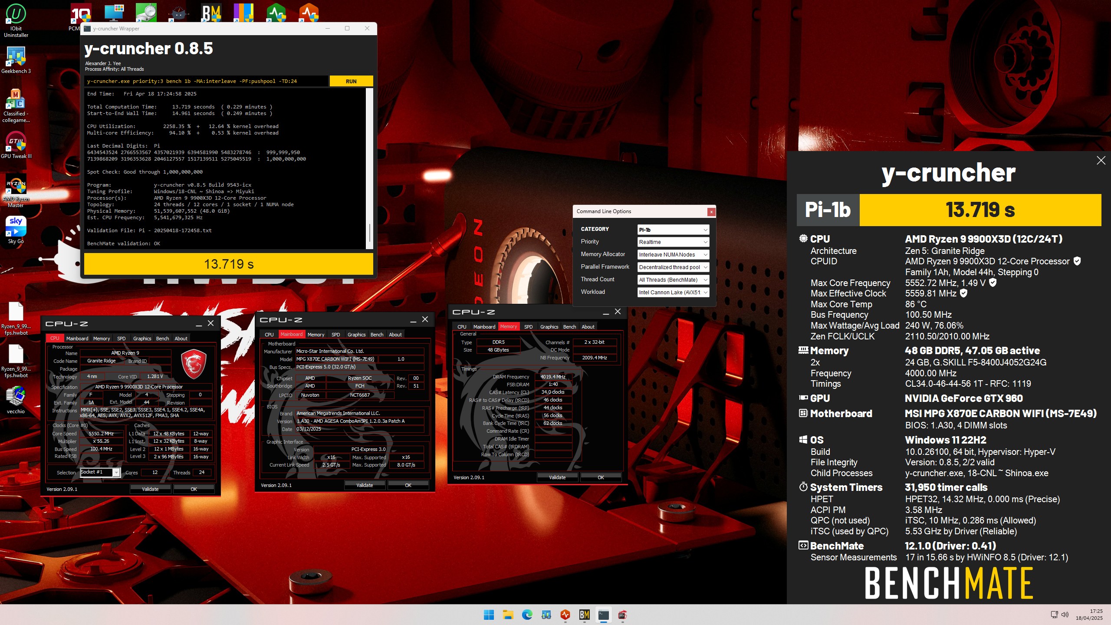The image size is (1111, 625).
Task: Close the Command Line Options dialog
Action: (x=711, y=212)
